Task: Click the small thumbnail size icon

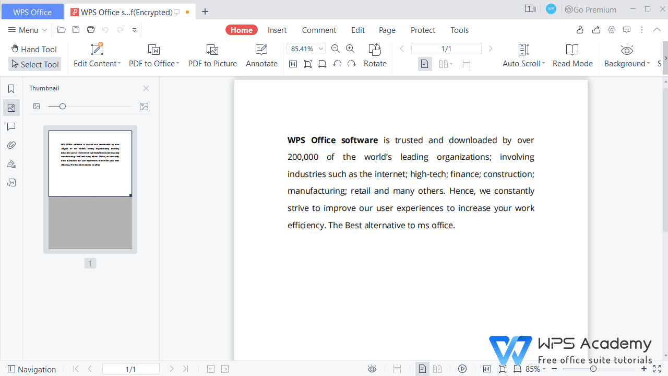Action: tap(37, 107)
